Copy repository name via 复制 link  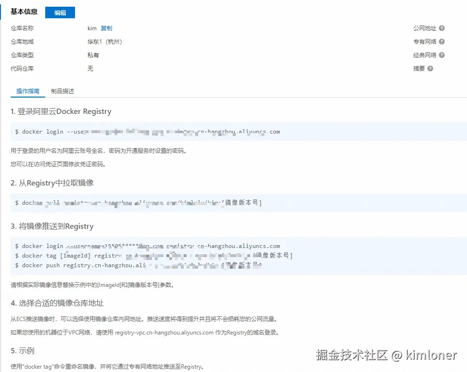click(106, 28)
